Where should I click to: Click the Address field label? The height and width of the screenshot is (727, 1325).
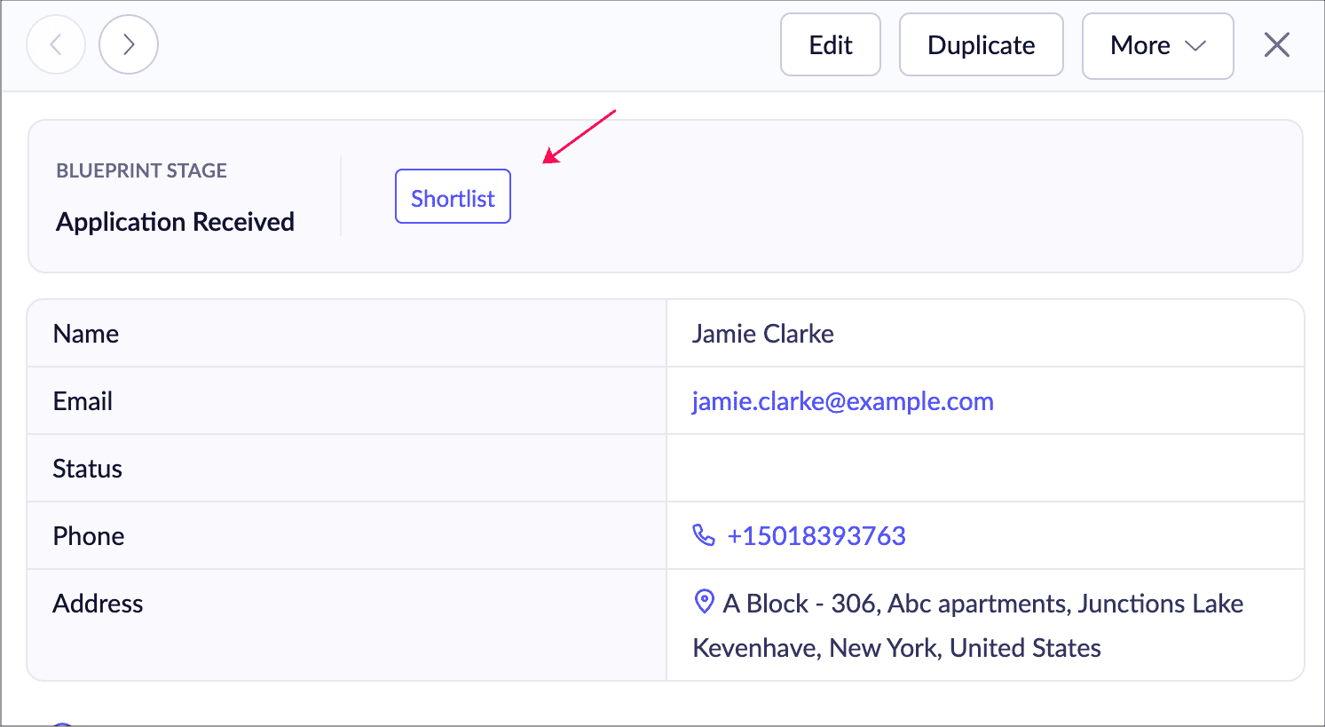pos(98,604)
